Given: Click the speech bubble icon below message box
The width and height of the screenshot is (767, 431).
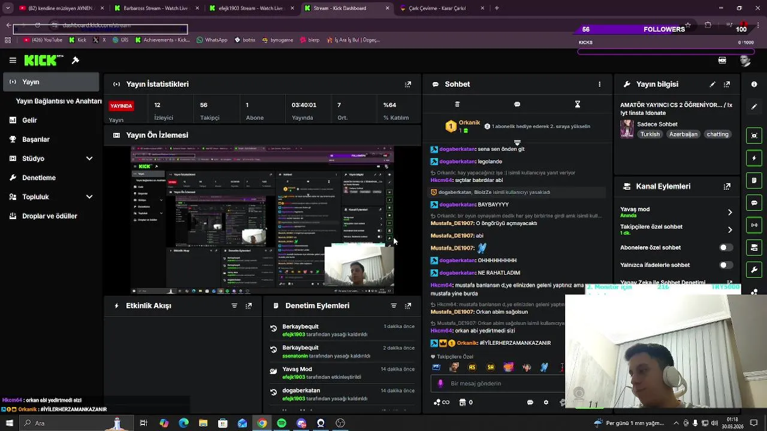Looking at the screenshot, I should pos(530,402).
